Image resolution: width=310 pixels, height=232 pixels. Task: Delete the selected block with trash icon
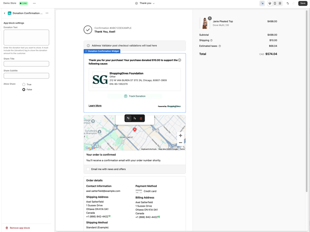coord(141,118)
